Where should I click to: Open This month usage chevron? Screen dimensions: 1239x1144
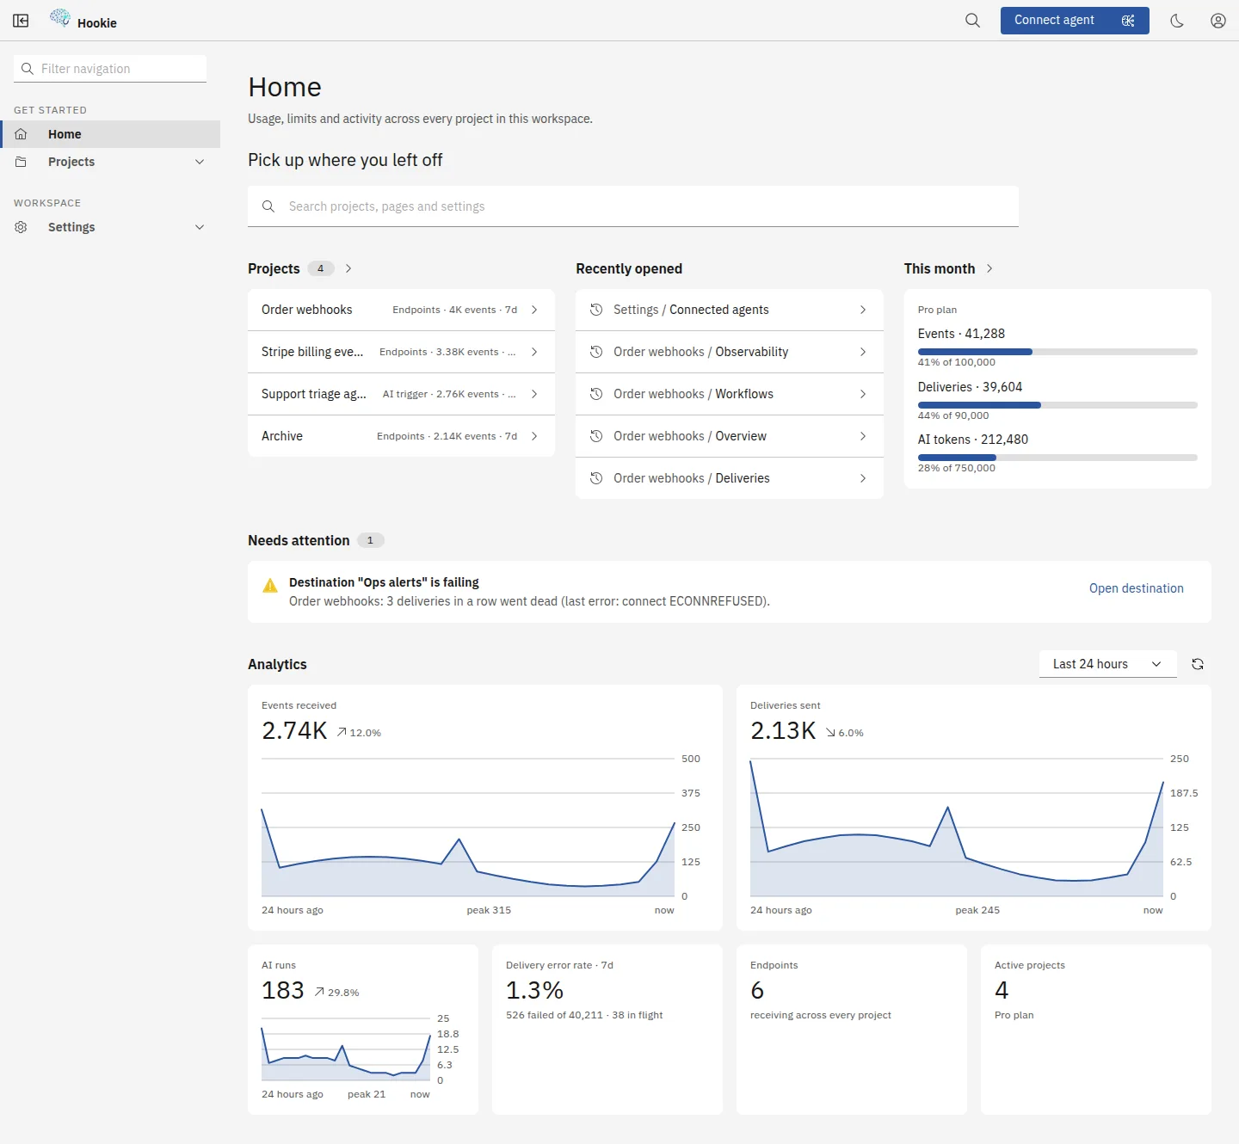[x=989, y=268]
